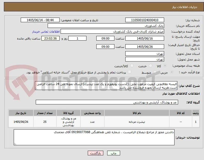Click the response deadline hour 09:00 field

(x=105, y=39)
